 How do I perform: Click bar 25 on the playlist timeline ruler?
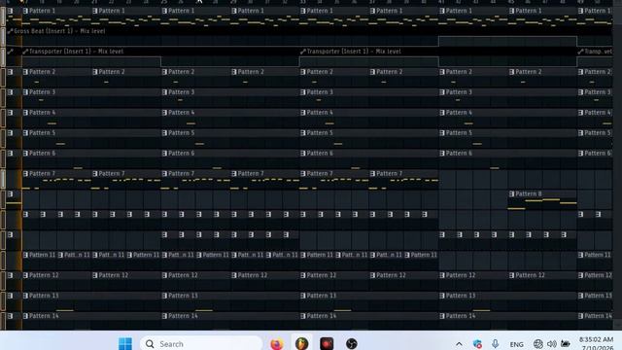[x=164, y=2]
